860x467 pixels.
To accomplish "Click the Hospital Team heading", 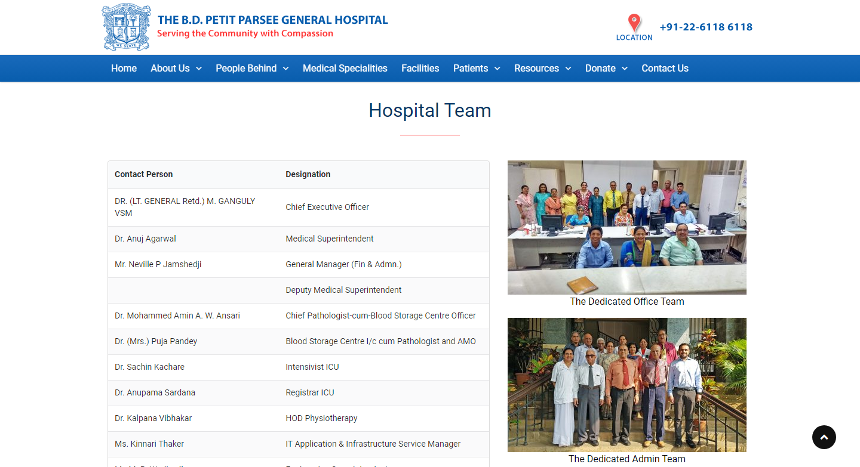I will pyautogui.click(x=430, y=110).
